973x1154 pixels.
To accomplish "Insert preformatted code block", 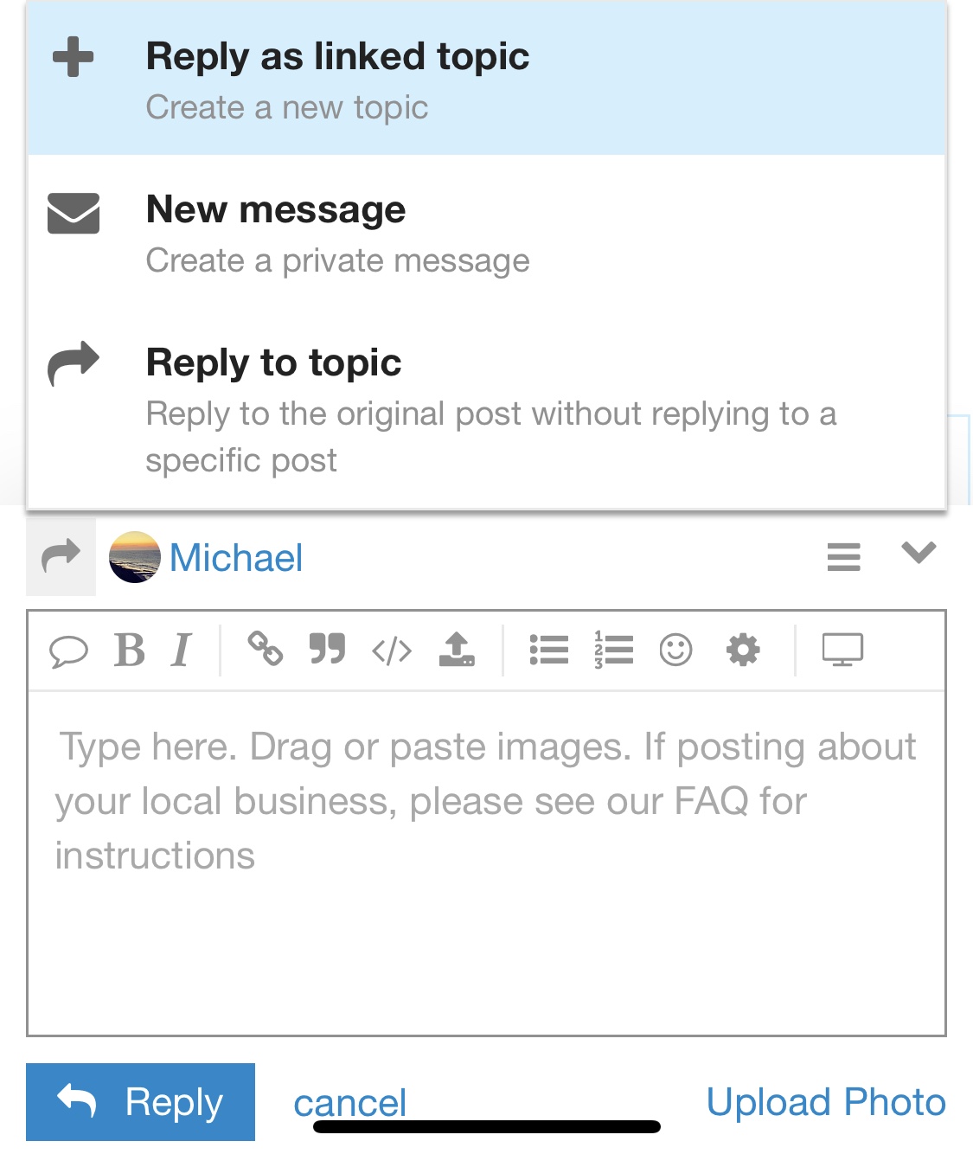I will click(x=392, y=651).
